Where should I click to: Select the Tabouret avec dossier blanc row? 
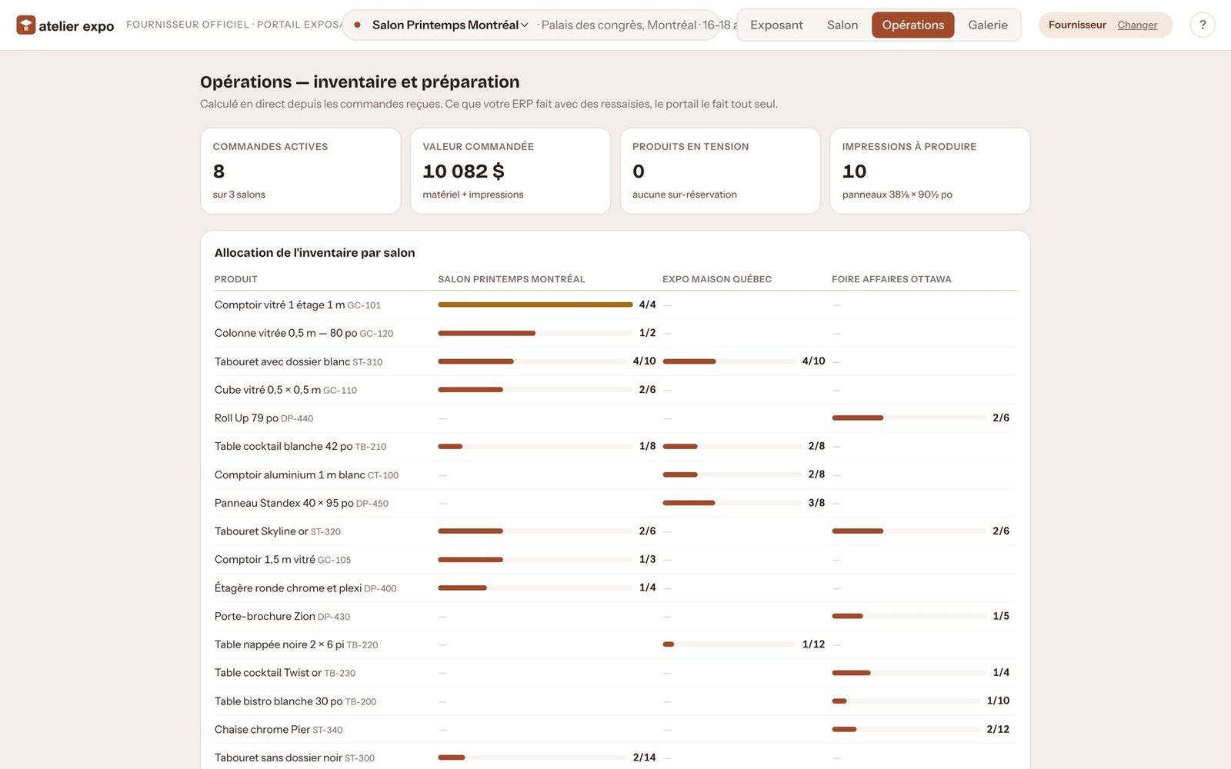coord(615,361)
